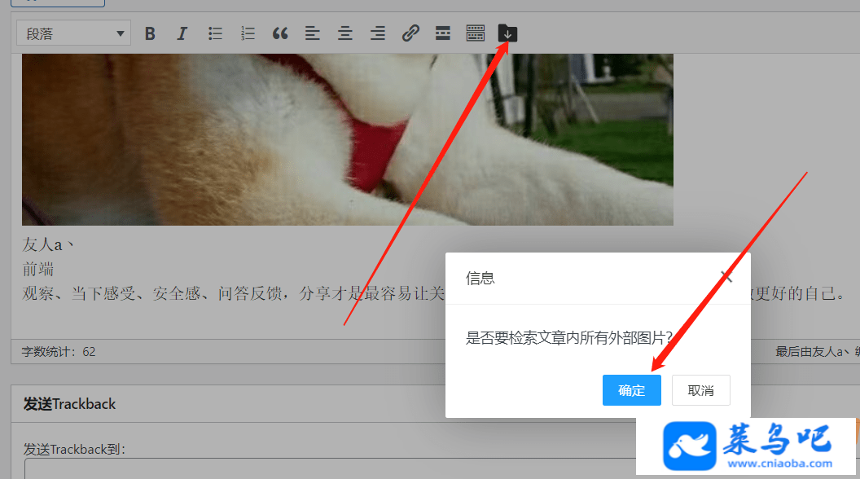The width and height of the screenshot is (860, 479).
Task: Show the toolbar toggle (kitchen sink)
Action: [476, 33]
